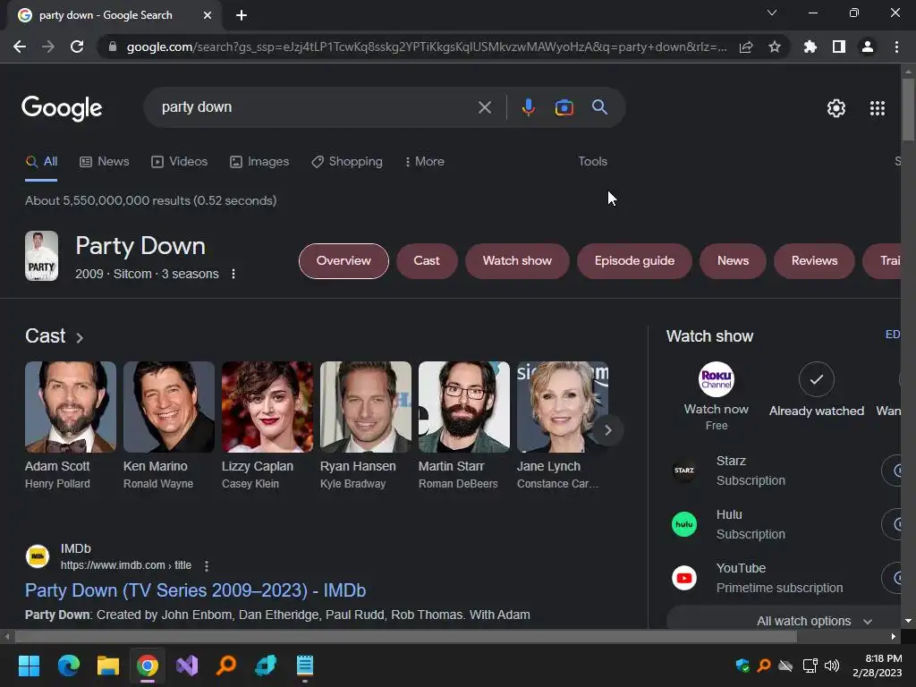Viewport: 916px width, 687px height.
Task: Switch to All results tab
Action: click(x=41, y=162)
